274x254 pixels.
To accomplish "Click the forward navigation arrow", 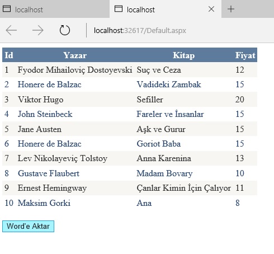I will click(x=38, y=30).
